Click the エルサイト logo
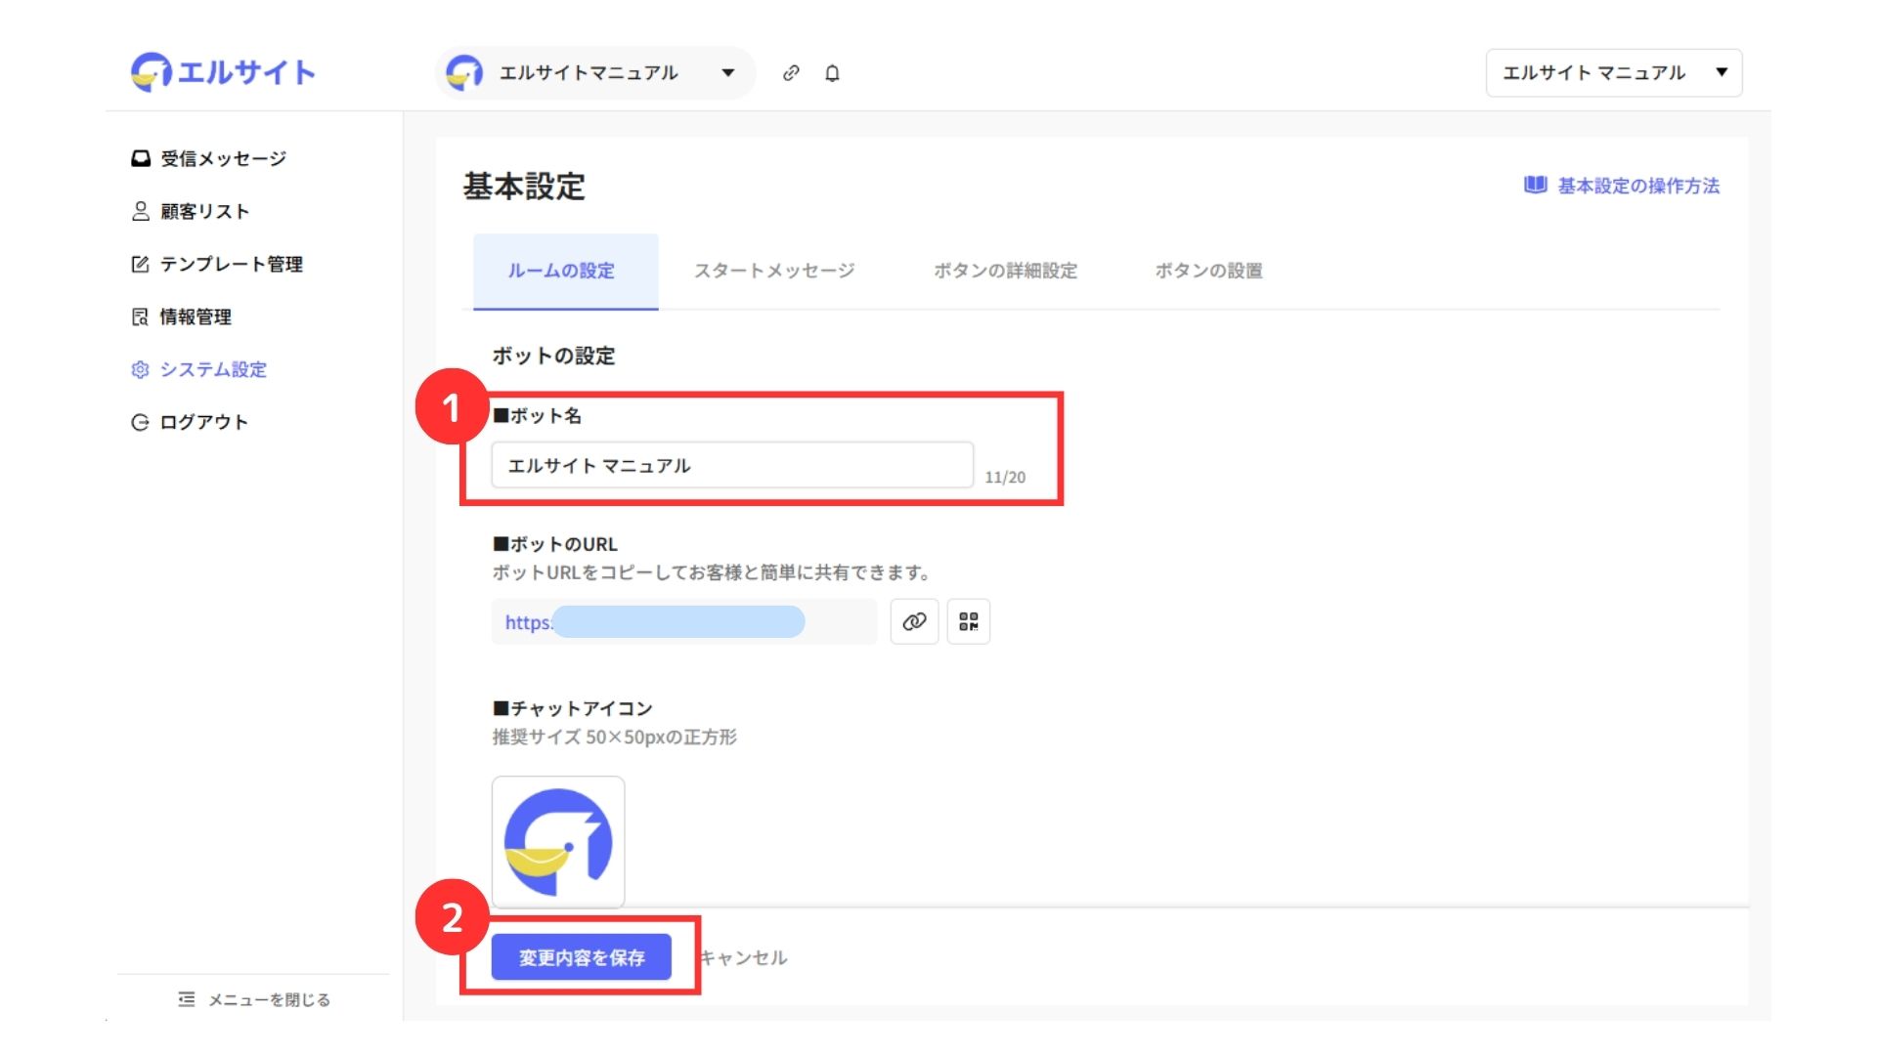The width and height of the screenshot is (1877, 1055). pyautogui.click(x=223, y=72)
